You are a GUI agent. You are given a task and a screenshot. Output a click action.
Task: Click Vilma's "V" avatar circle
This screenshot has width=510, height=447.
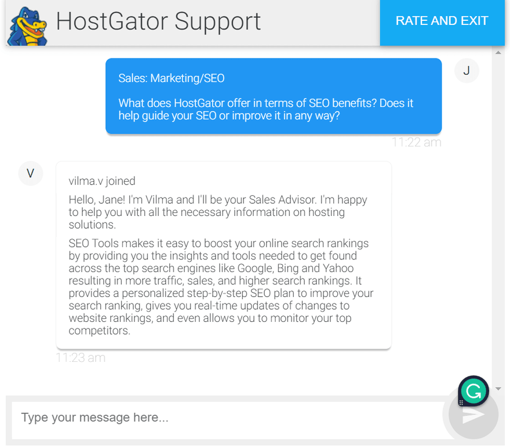pyautogui.click(x=30, y=173)
